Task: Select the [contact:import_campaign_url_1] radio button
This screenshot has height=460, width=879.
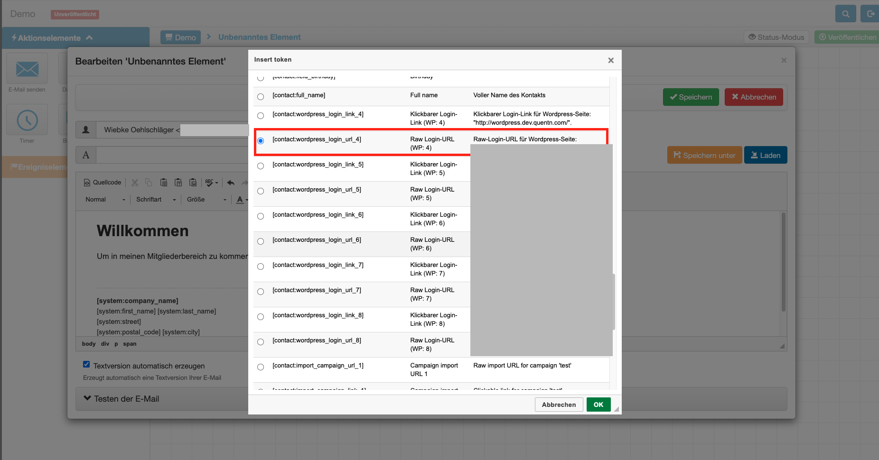Action: pos(261,367)
